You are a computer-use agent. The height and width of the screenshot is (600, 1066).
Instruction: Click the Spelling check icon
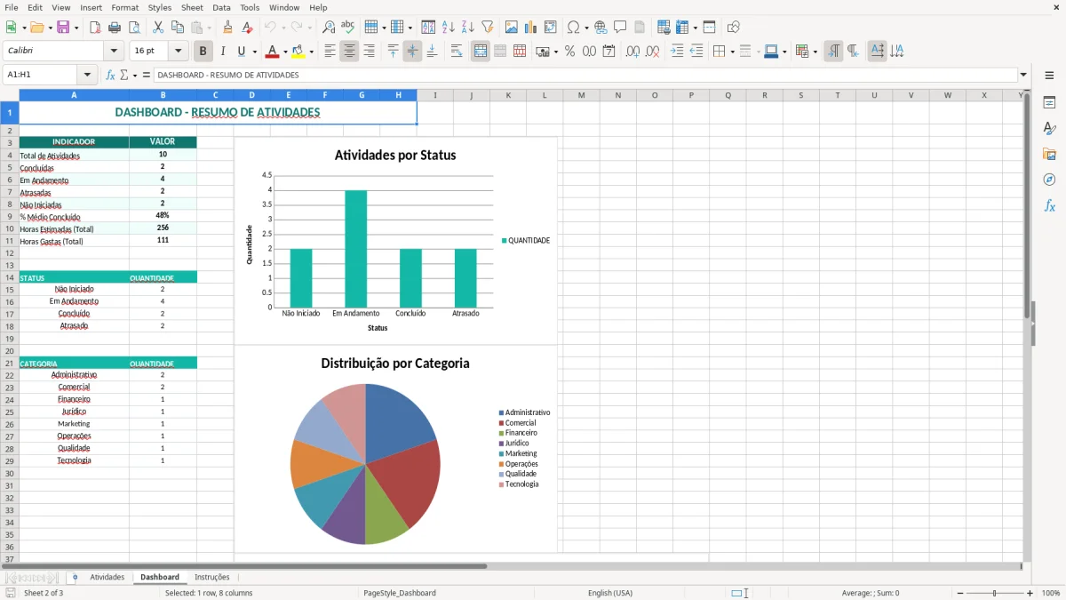coord(348,28)
